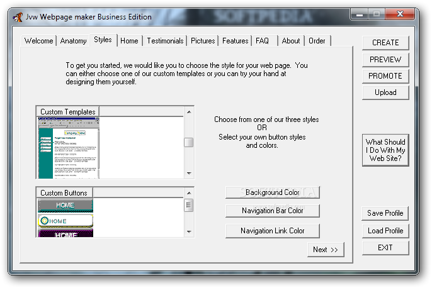Click the Upload button

pos(385,92)
